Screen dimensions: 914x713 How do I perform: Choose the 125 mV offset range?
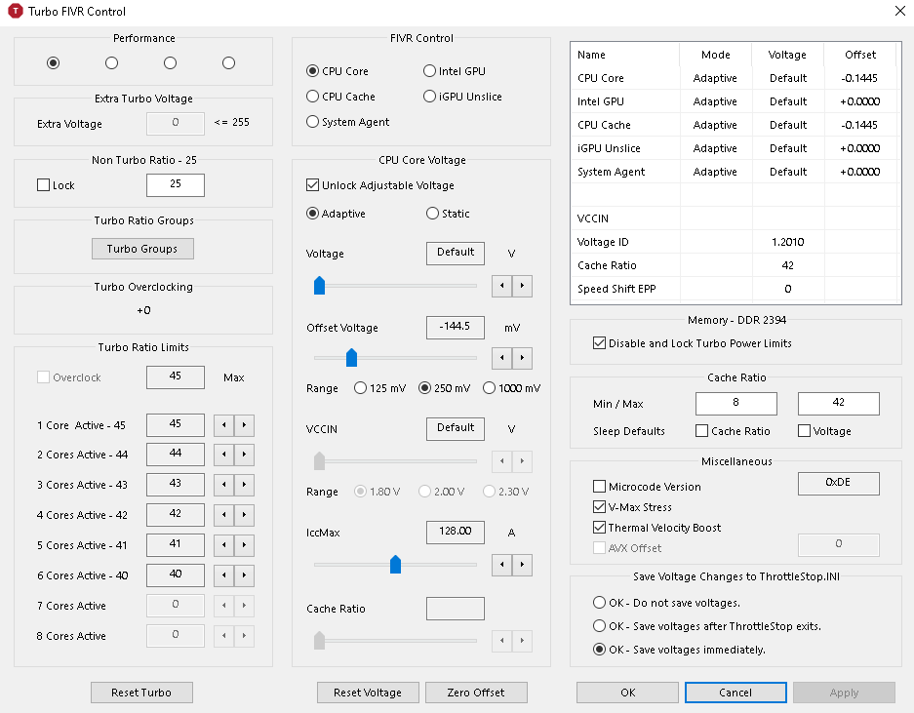coord(361,388)
